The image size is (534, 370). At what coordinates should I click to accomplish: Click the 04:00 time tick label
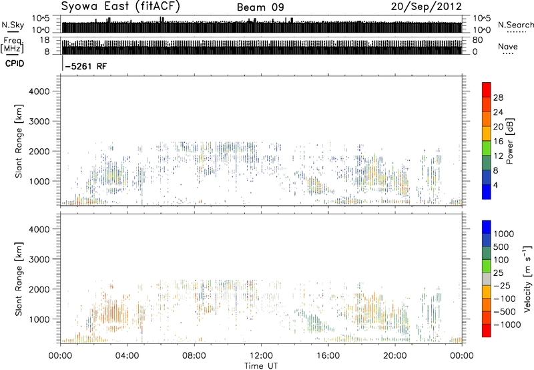(127, 356)
